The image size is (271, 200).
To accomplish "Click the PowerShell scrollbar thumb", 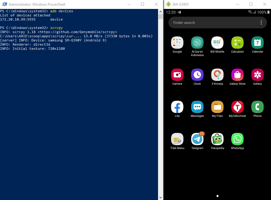I will [160, 17].
